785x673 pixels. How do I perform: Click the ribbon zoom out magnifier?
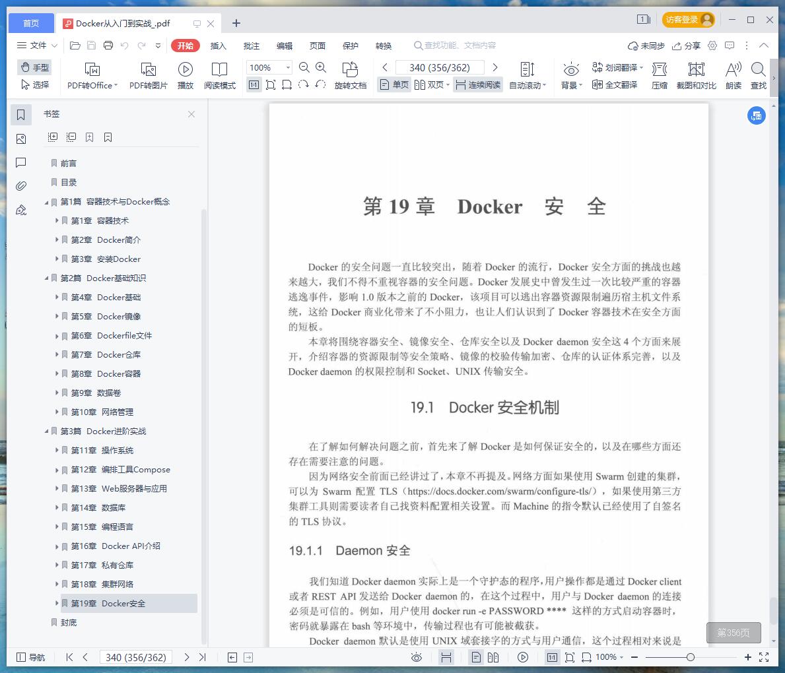[x=304, y=67]
